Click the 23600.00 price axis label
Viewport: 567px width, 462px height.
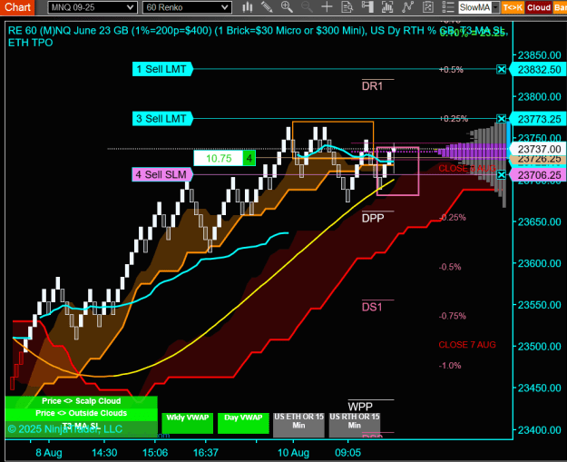pos(539,263)
